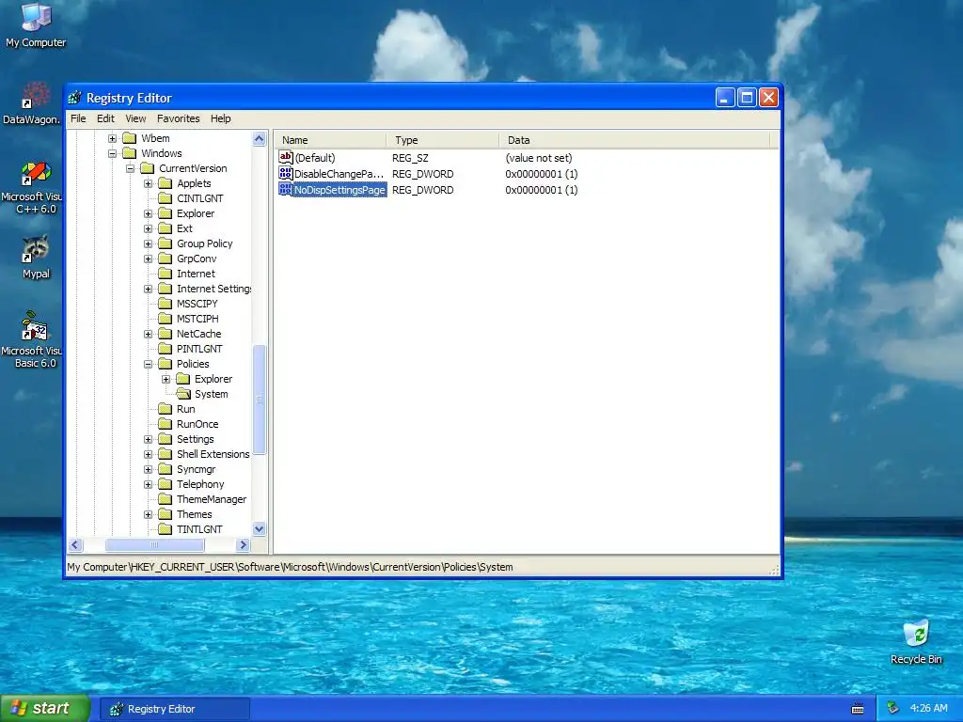The height and width of the screenshot is (722, 963).
Task: Click the tree horizontal scroll-left arrow
Action: [x=75, y=544]
